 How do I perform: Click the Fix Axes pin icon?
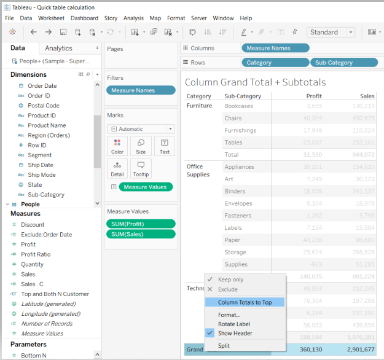[295, 32]
